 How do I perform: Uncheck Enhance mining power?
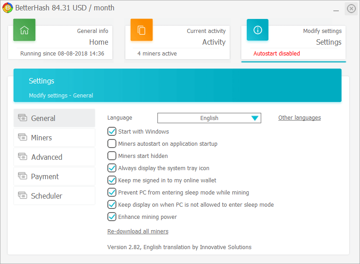[112, 217]
